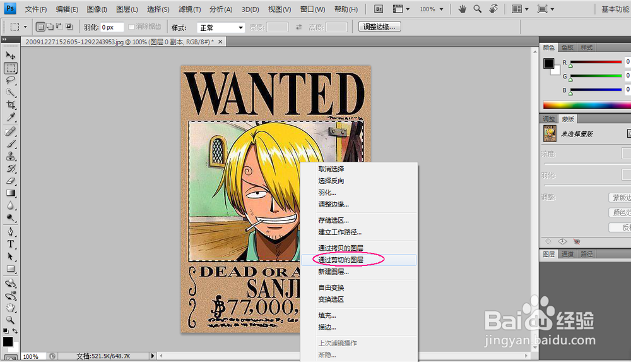Click the foreground color swatch in toolbox

tap(8, 341)
